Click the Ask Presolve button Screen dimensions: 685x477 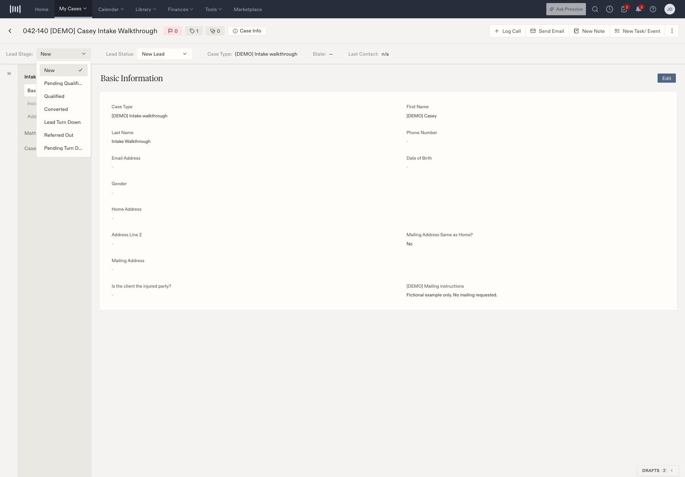[x=566, y=9]
